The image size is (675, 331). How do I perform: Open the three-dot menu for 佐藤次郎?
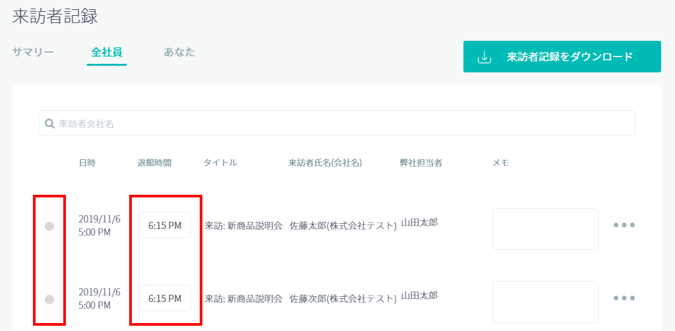point(624,298)
